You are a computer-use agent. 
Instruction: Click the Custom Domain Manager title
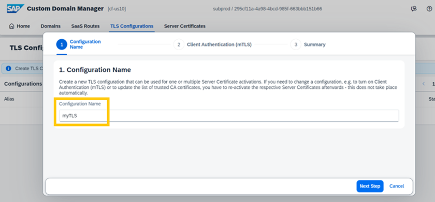coord(65,9)
